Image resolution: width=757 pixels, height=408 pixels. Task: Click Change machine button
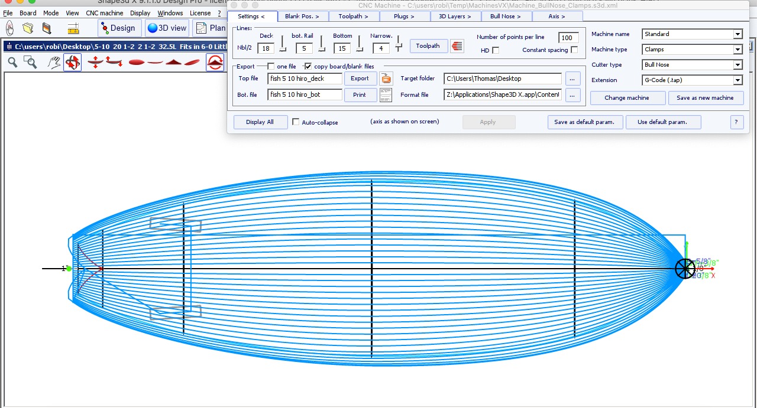click(x=627, y=98)
